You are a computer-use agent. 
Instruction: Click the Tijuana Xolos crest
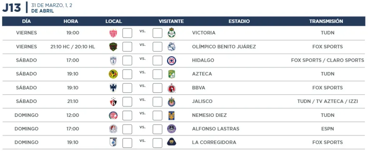click(x=171, y=88)
